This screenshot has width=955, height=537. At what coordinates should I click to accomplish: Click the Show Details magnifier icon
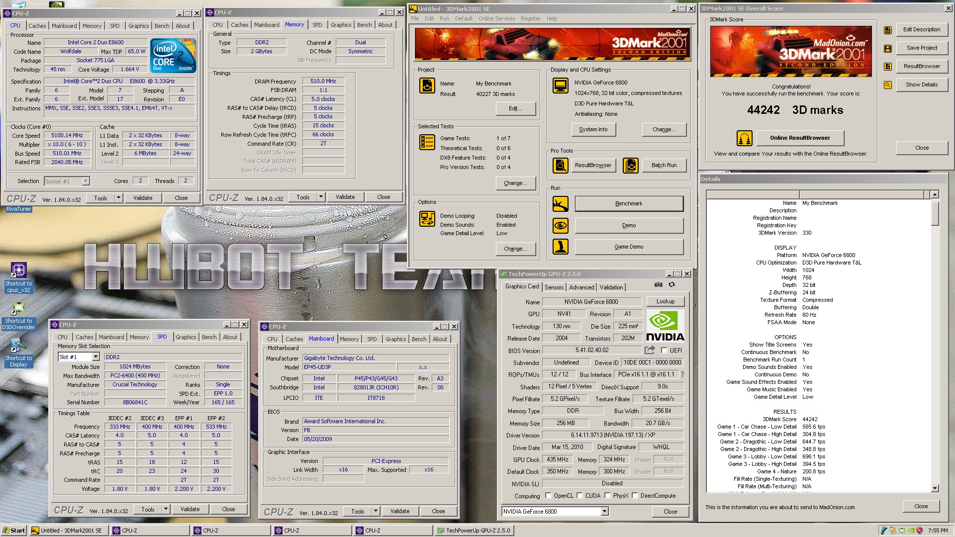(x=888, y=85)
